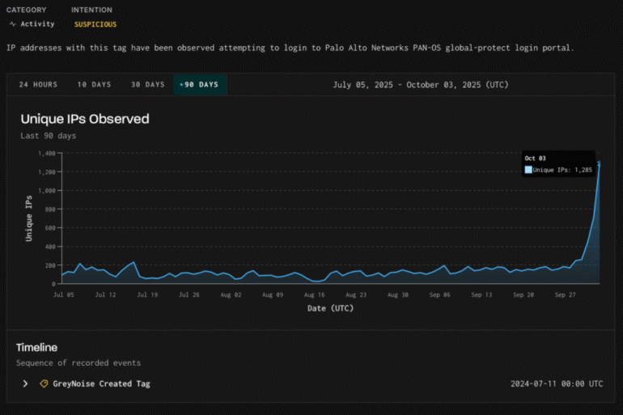Viewport: 623px width, 415px height.
Task: Click the SUSPICIOUS intention badge
Action: click(95, 24)
